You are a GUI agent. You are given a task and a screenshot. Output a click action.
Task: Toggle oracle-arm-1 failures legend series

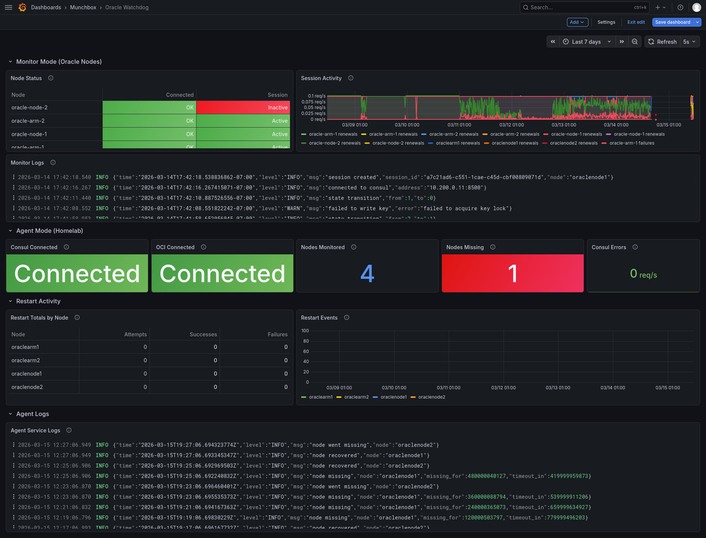tap(631, 143)
